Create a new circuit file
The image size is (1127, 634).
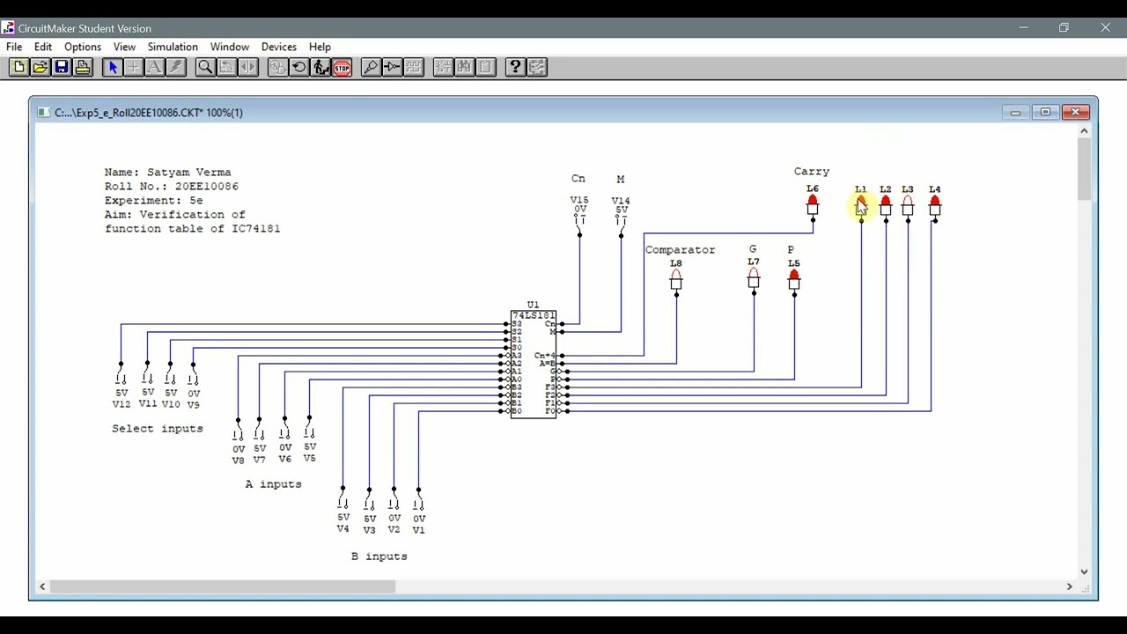(18, 67)
